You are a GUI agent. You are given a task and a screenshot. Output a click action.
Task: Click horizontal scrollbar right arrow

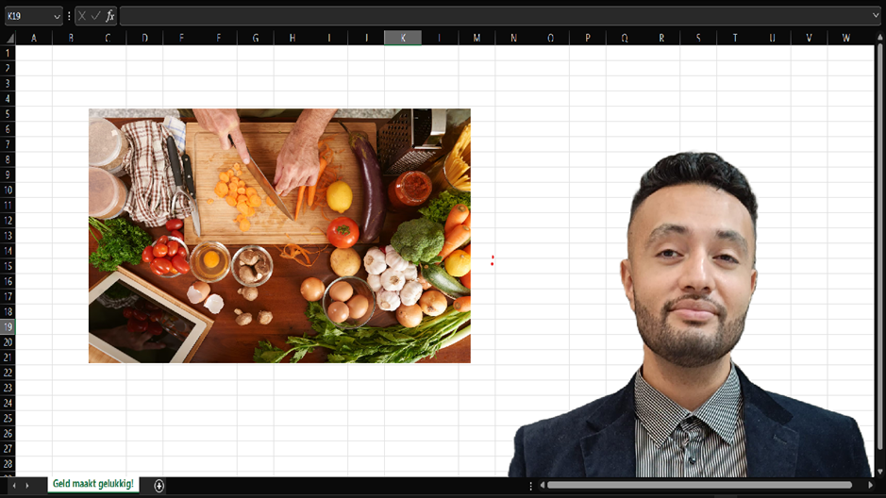click(870, 485)
